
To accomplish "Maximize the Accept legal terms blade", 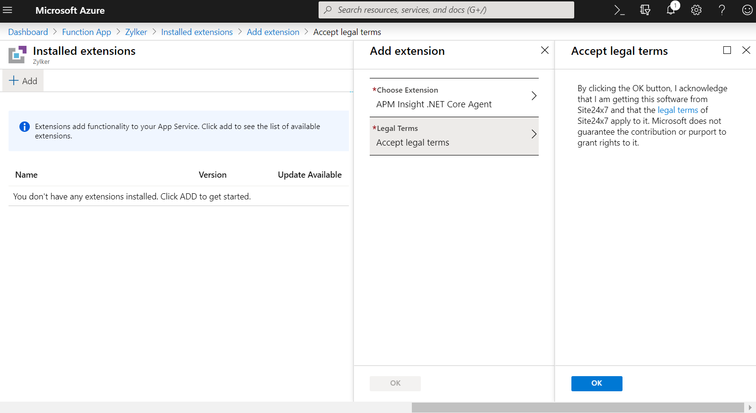I will click(727, 50).
